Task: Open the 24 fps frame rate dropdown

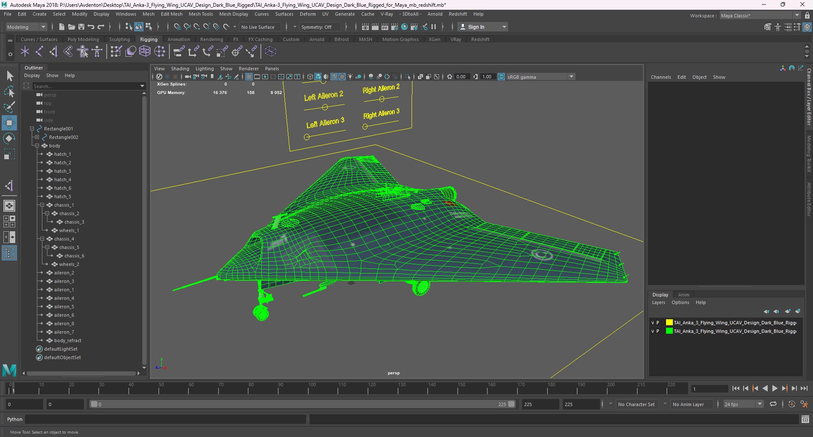Action: [x=743, y=404]
